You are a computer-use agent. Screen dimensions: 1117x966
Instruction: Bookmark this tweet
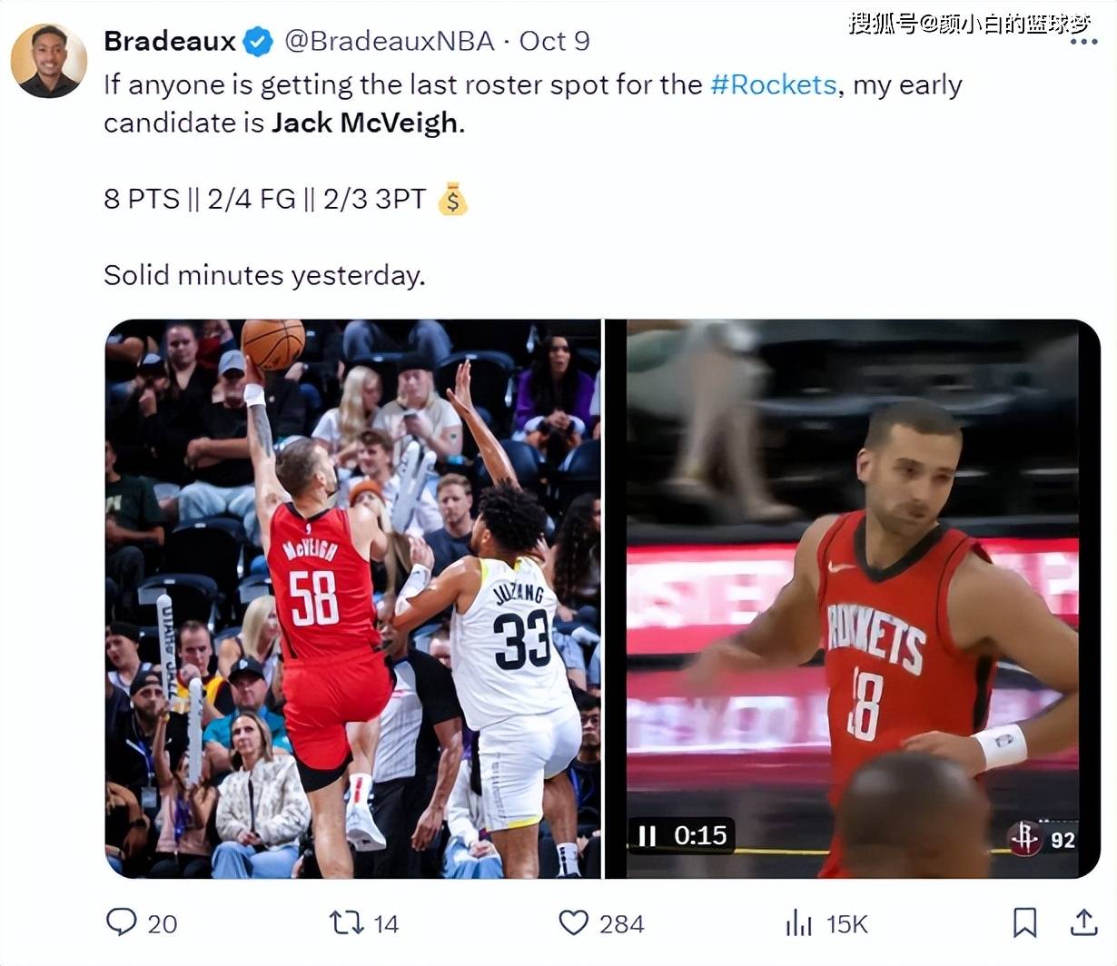click(1025, 922)
